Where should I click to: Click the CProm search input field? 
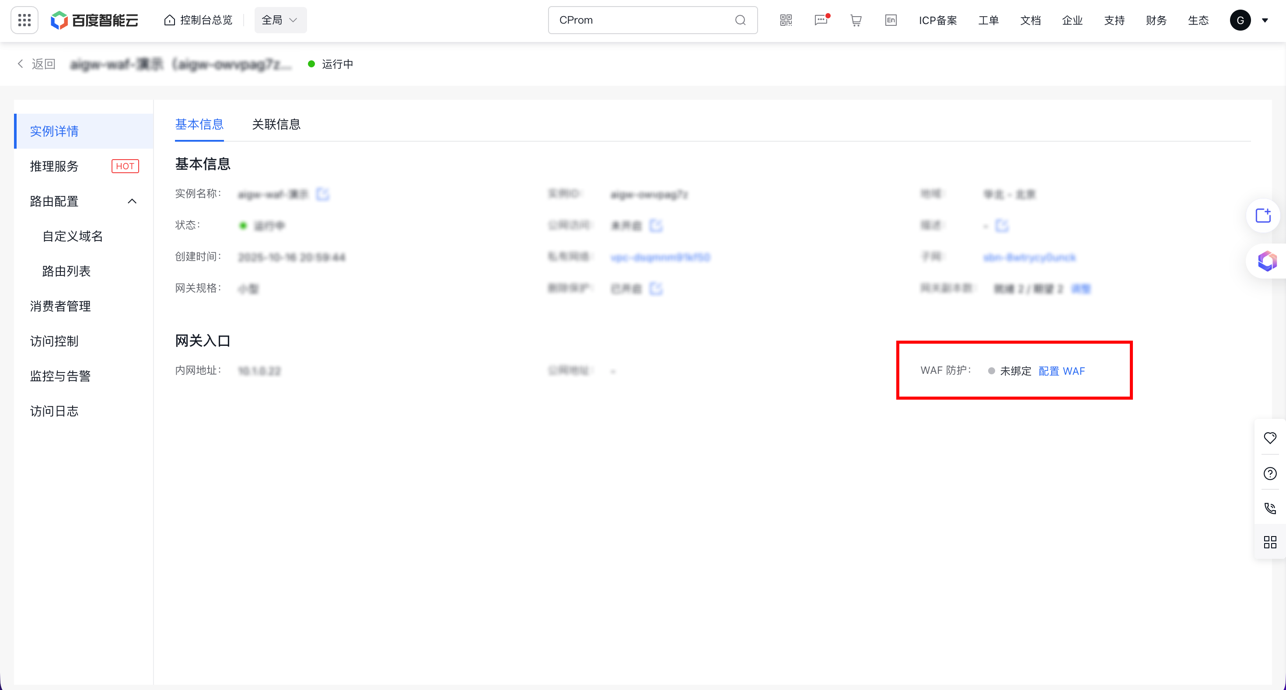(x=642, y=20)
